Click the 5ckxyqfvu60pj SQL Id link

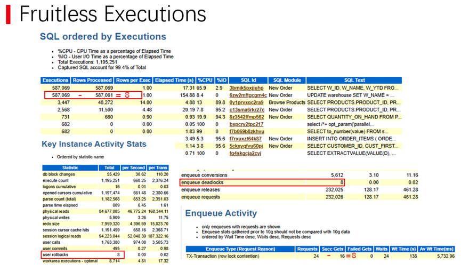click(246, 146)
